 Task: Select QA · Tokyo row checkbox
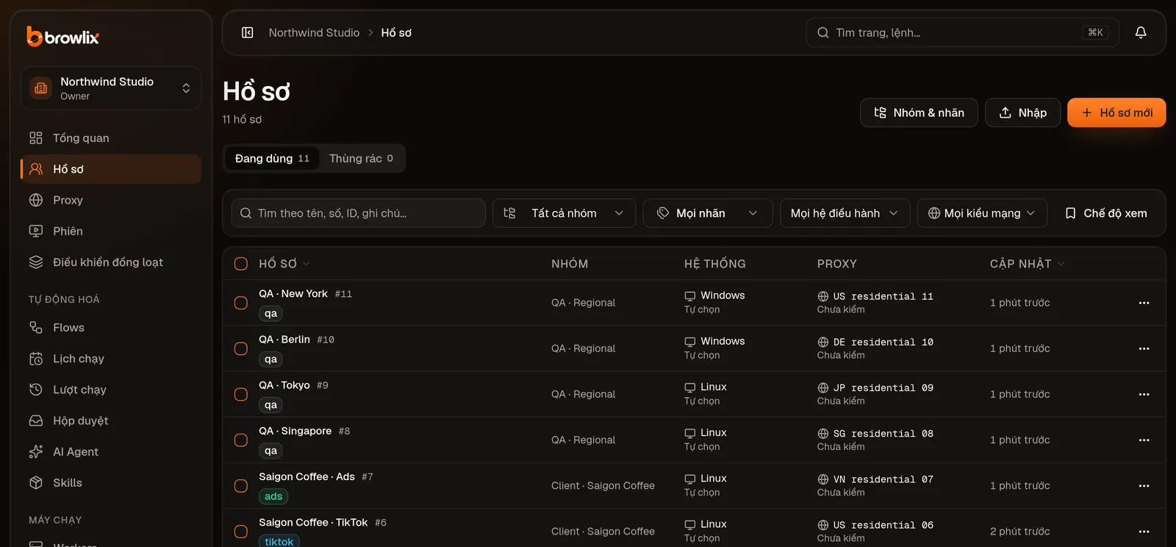point(241,394)
